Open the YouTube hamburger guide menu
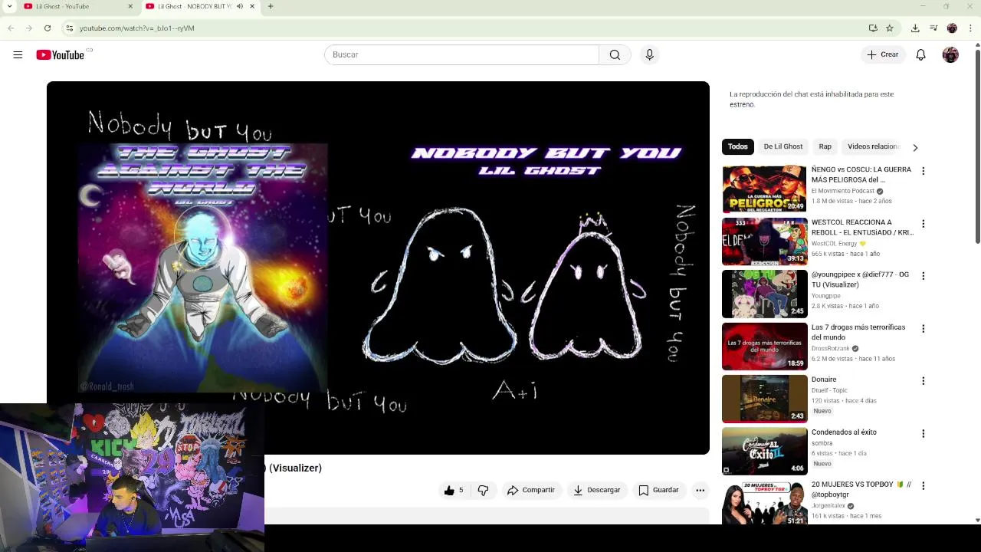Image resolution: width=981 pixels, height=552 pixels. coord(18,54)
